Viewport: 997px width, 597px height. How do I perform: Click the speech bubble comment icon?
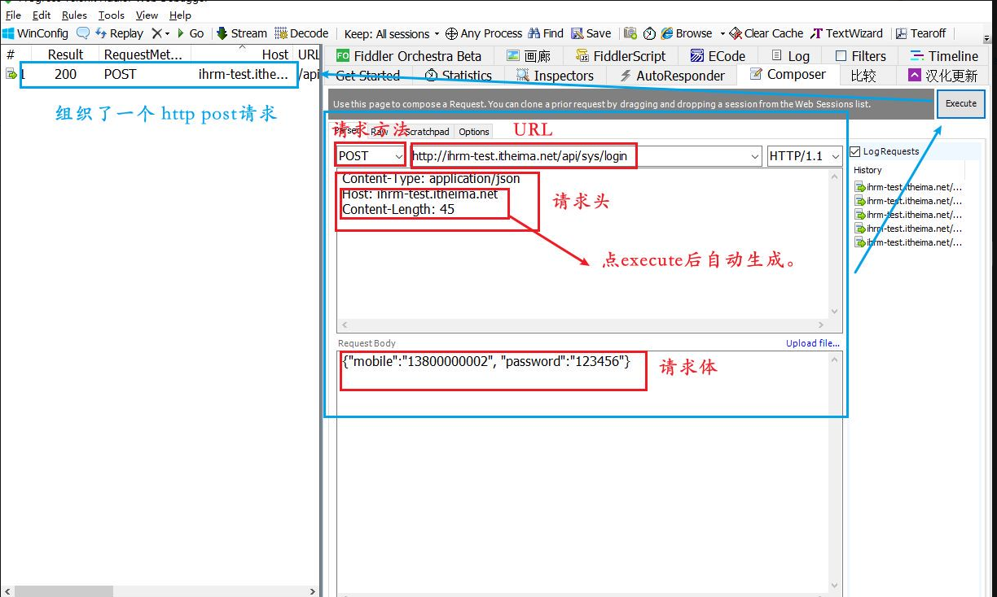[83, 33]
